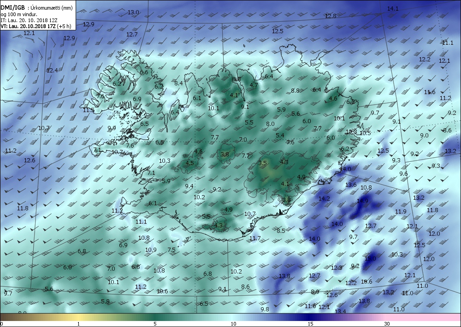
Task: Click the 9.8 value on the map
Action: tap(265, 309)
